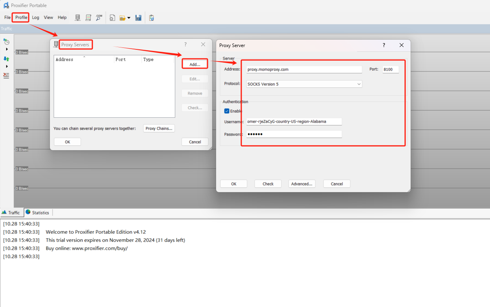Open the Profile menu
The height and width of the screenshot is (307, 490).
pyautogui.click(x=21, y=17)
